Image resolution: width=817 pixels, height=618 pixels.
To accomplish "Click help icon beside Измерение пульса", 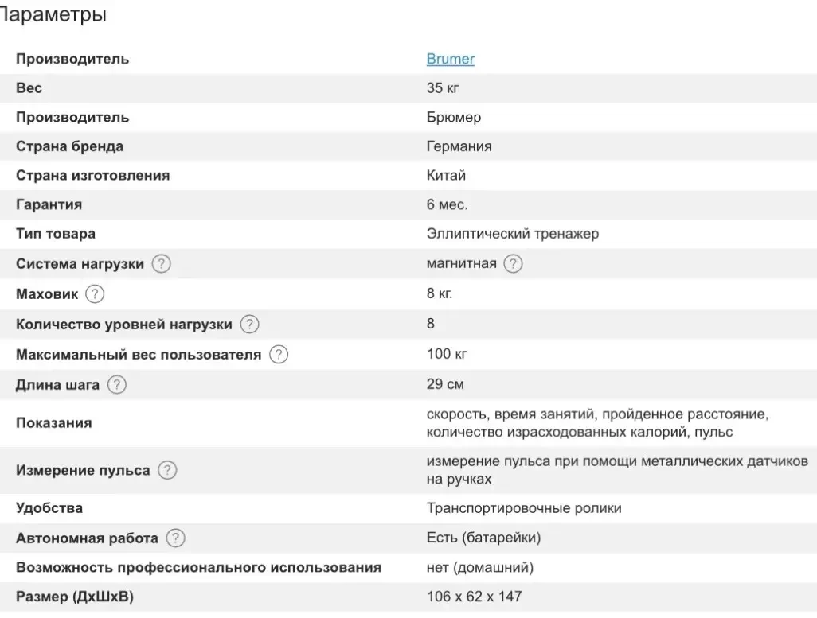I will 167,470.
